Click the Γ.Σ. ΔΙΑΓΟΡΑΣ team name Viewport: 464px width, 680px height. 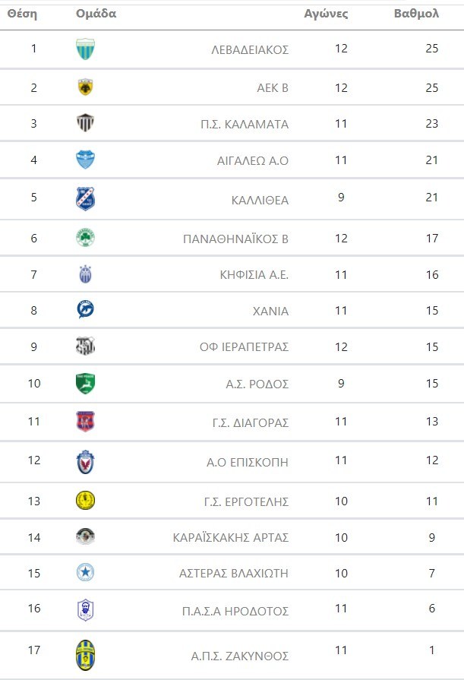[x=248, y=422]
